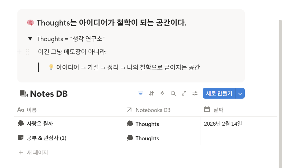283x168 pixels.
Task: Click the plus icon to add block
Action: [19, 52]
